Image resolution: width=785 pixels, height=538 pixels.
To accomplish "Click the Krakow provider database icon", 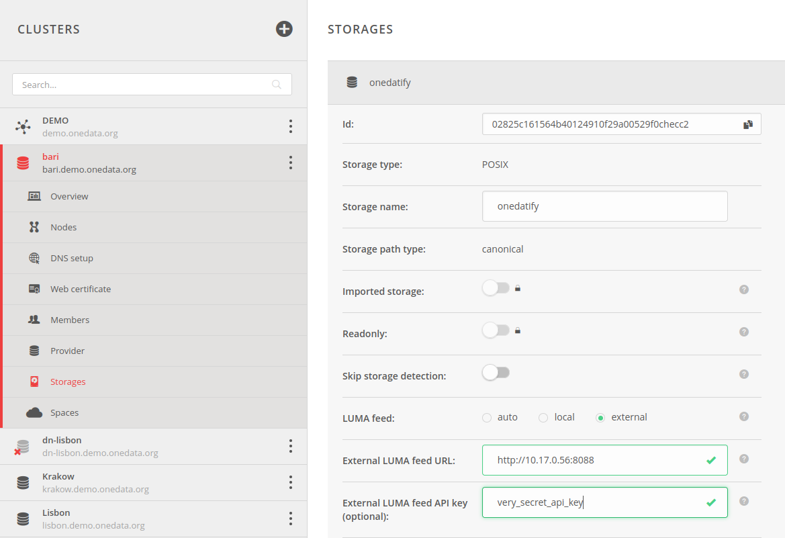I will pyautogui.click(x=23, y=482).
